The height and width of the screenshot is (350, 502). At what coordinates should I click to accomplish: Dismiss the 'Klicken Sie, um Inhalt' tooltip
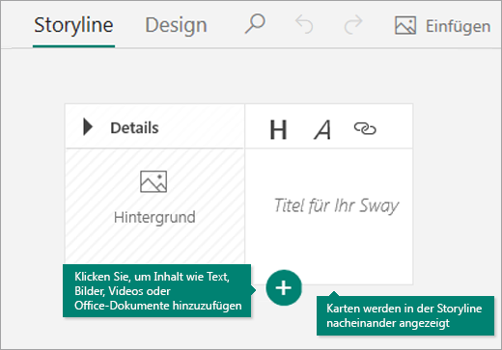tap(156, 291)
